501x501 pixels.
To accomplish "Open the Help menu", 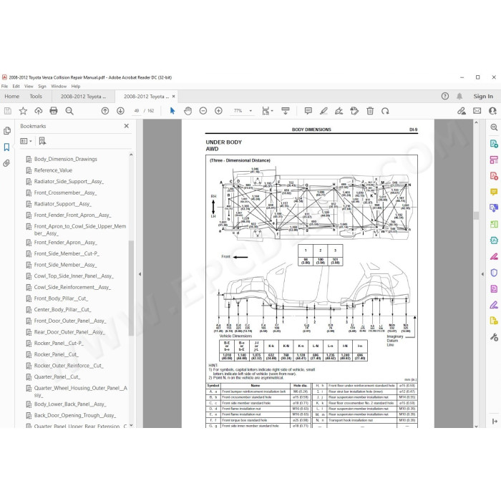I will (x=76, y=87).
